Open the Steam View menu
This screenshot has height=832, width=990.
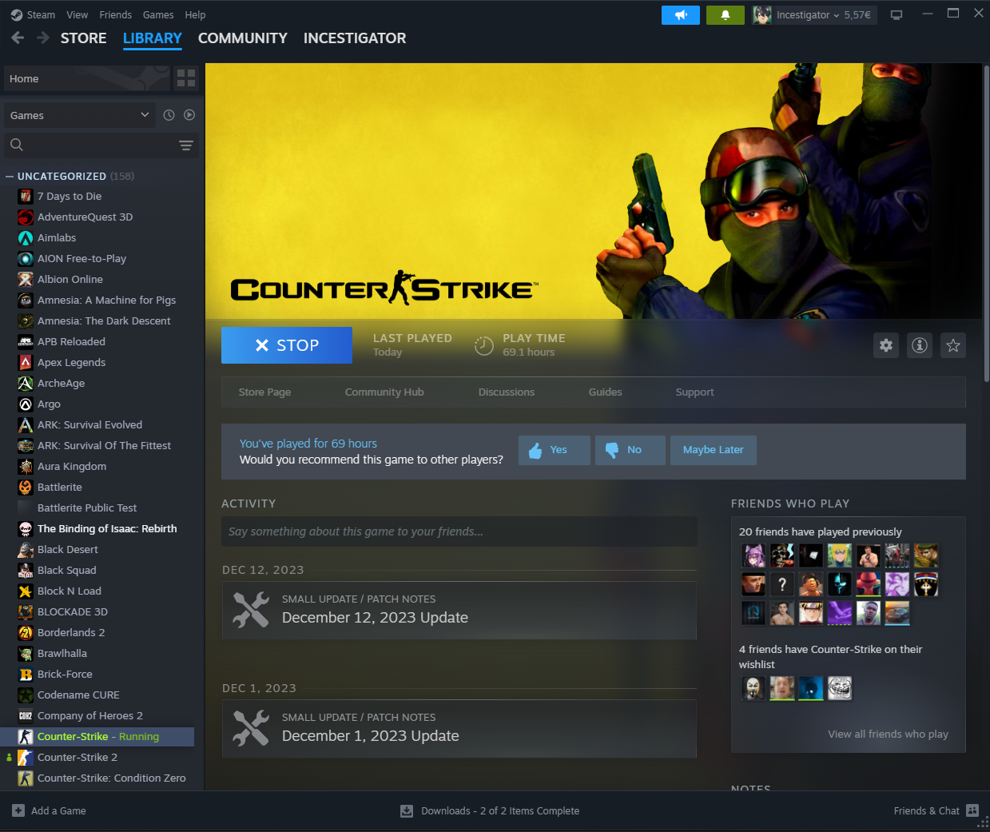point(78,15)
